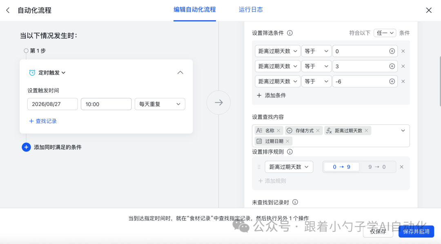Screen dimensions: 441x244
Task: Click the formula icon on 距离过期天数 tag
Action: tap(329, 131)
